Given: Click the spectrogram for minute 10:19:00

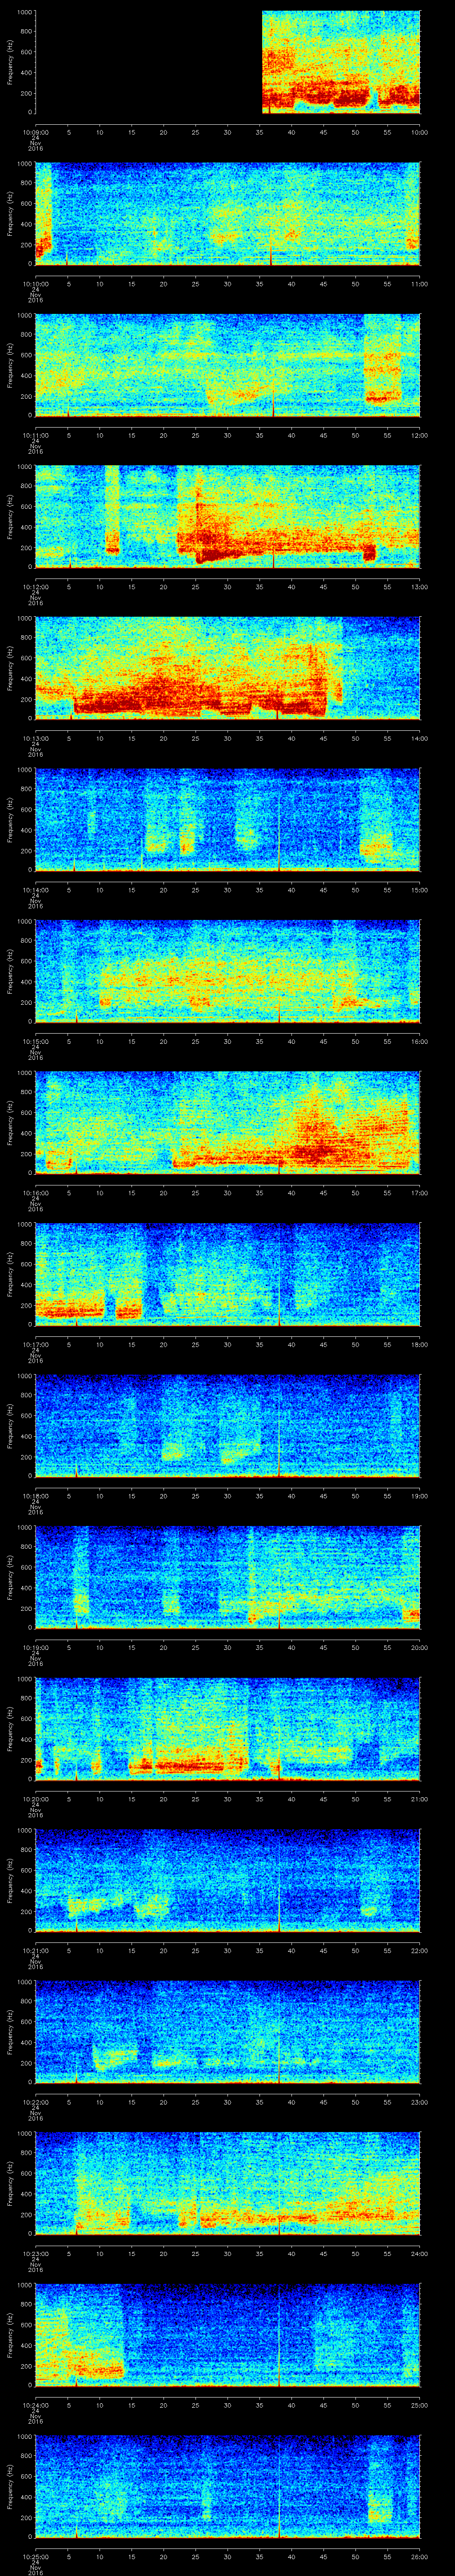Looking at the screenshot, I should (x=228, y=1577).
